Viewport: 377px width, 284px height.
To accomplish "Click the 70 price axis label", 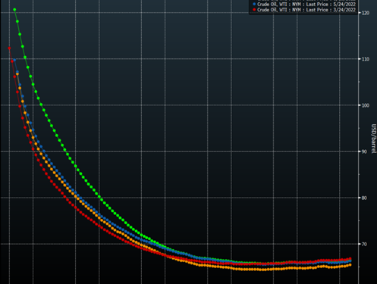I will point(364,244).
